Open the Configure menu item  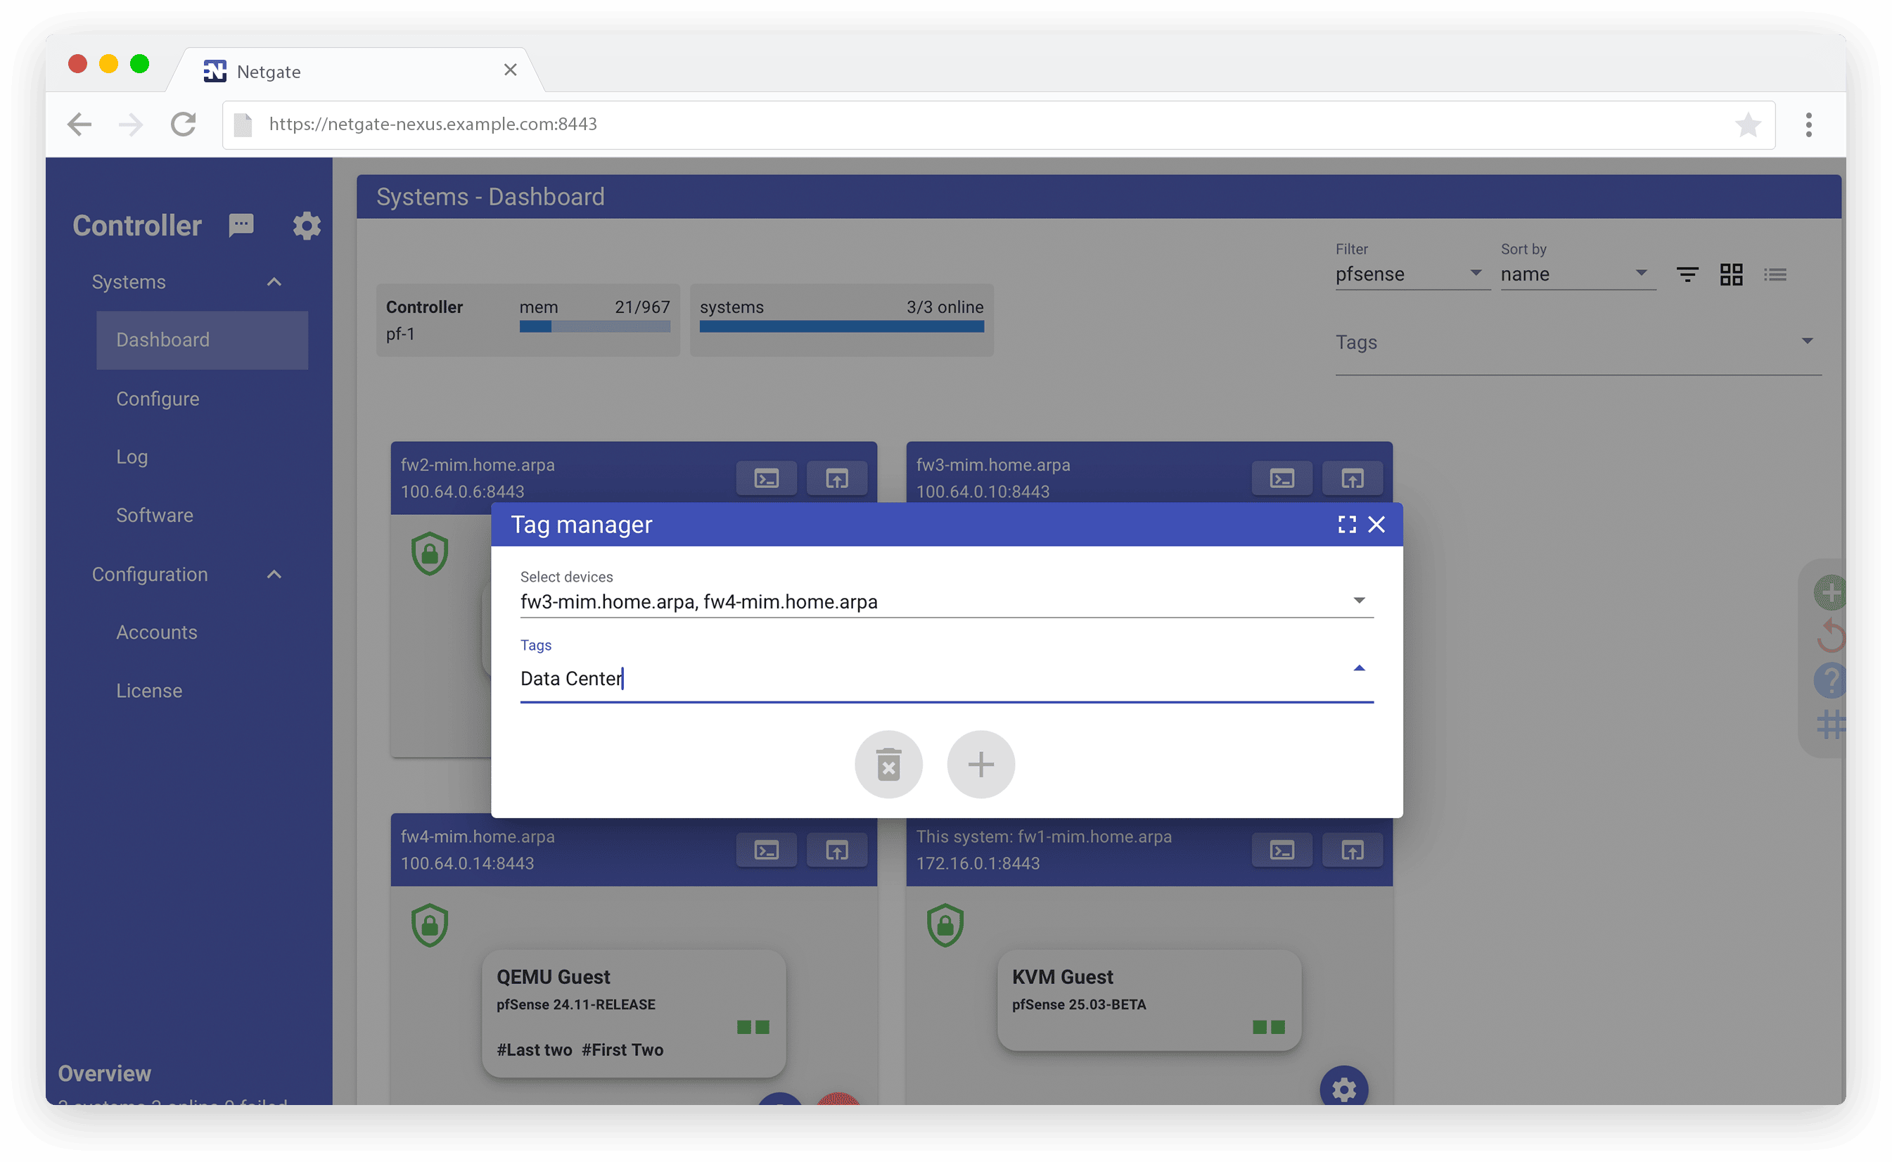[158, 399]
